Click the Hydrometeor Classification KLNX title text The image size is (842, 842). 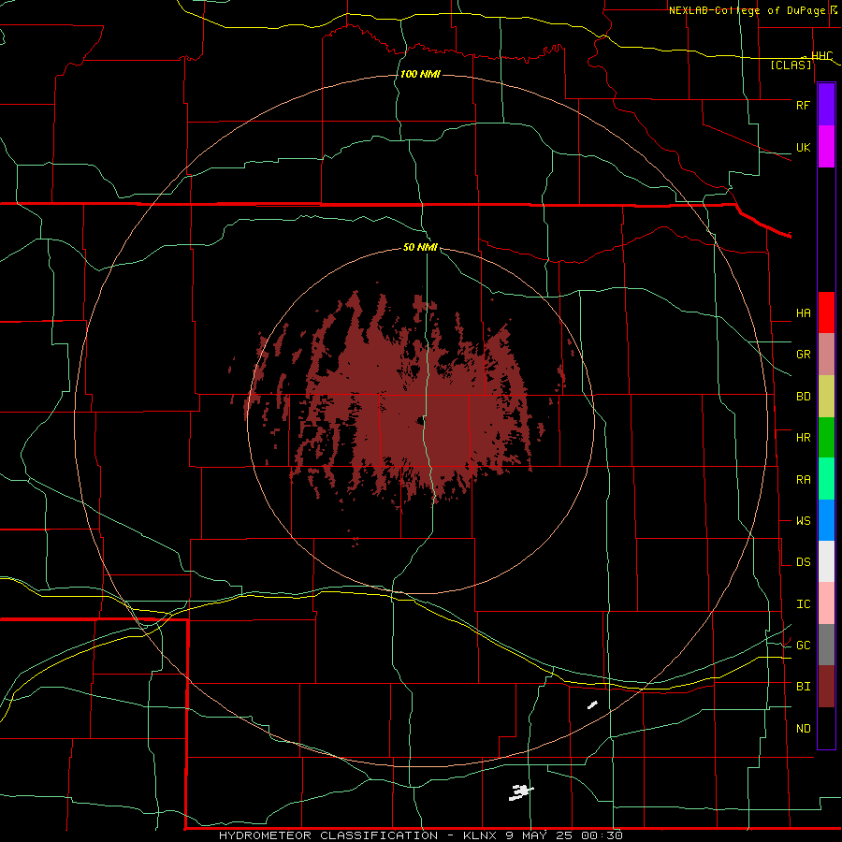point(420,835)
